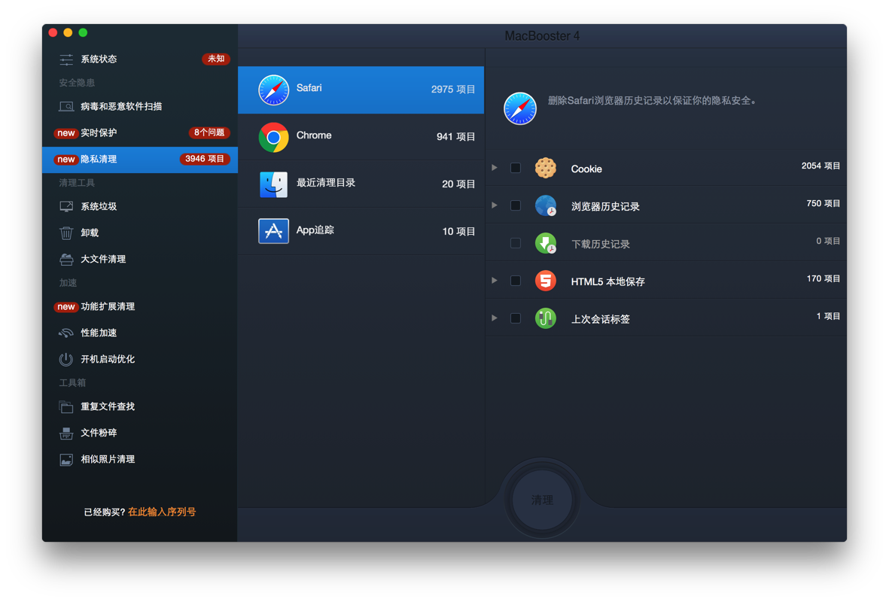This screenshot has height=602, width=889.
Task: Click the 性能加速 speed icon
Action: coord(65,333)
